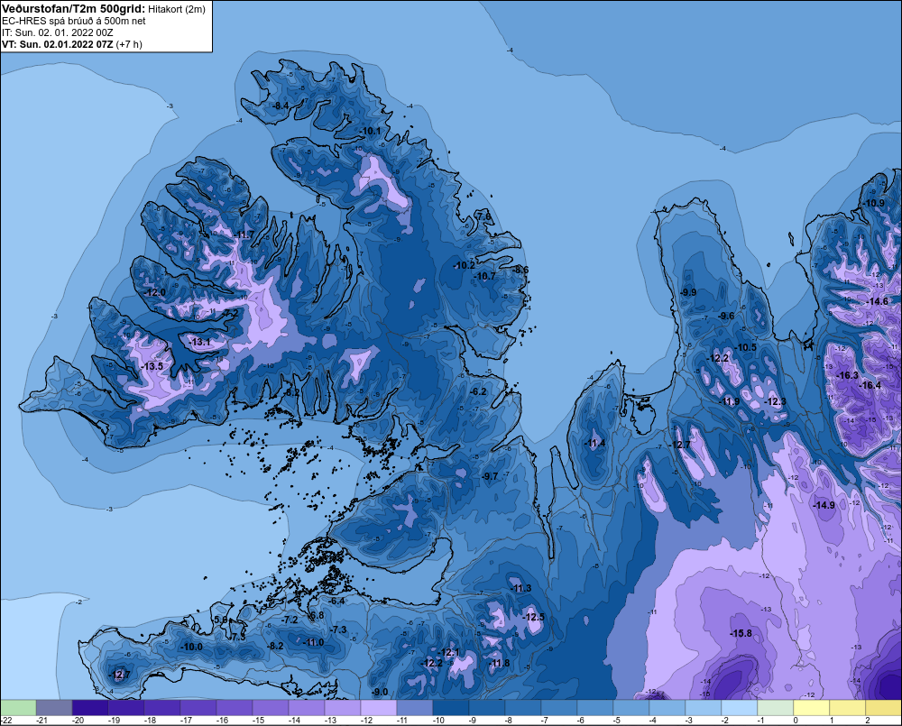The image size is (902, 726).
Task: Click the -8.6 coastal temperature label
Action: (x=520, y=270)
